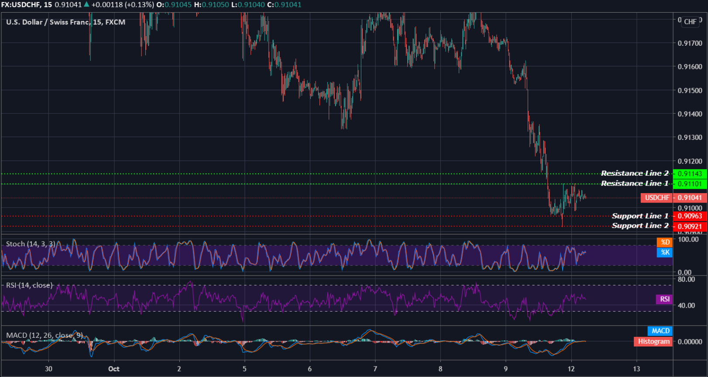The width and height of the screenshot is (708, 377).
Task: Click the 0.00000 MACD scale value
Action: coord(690,342)
